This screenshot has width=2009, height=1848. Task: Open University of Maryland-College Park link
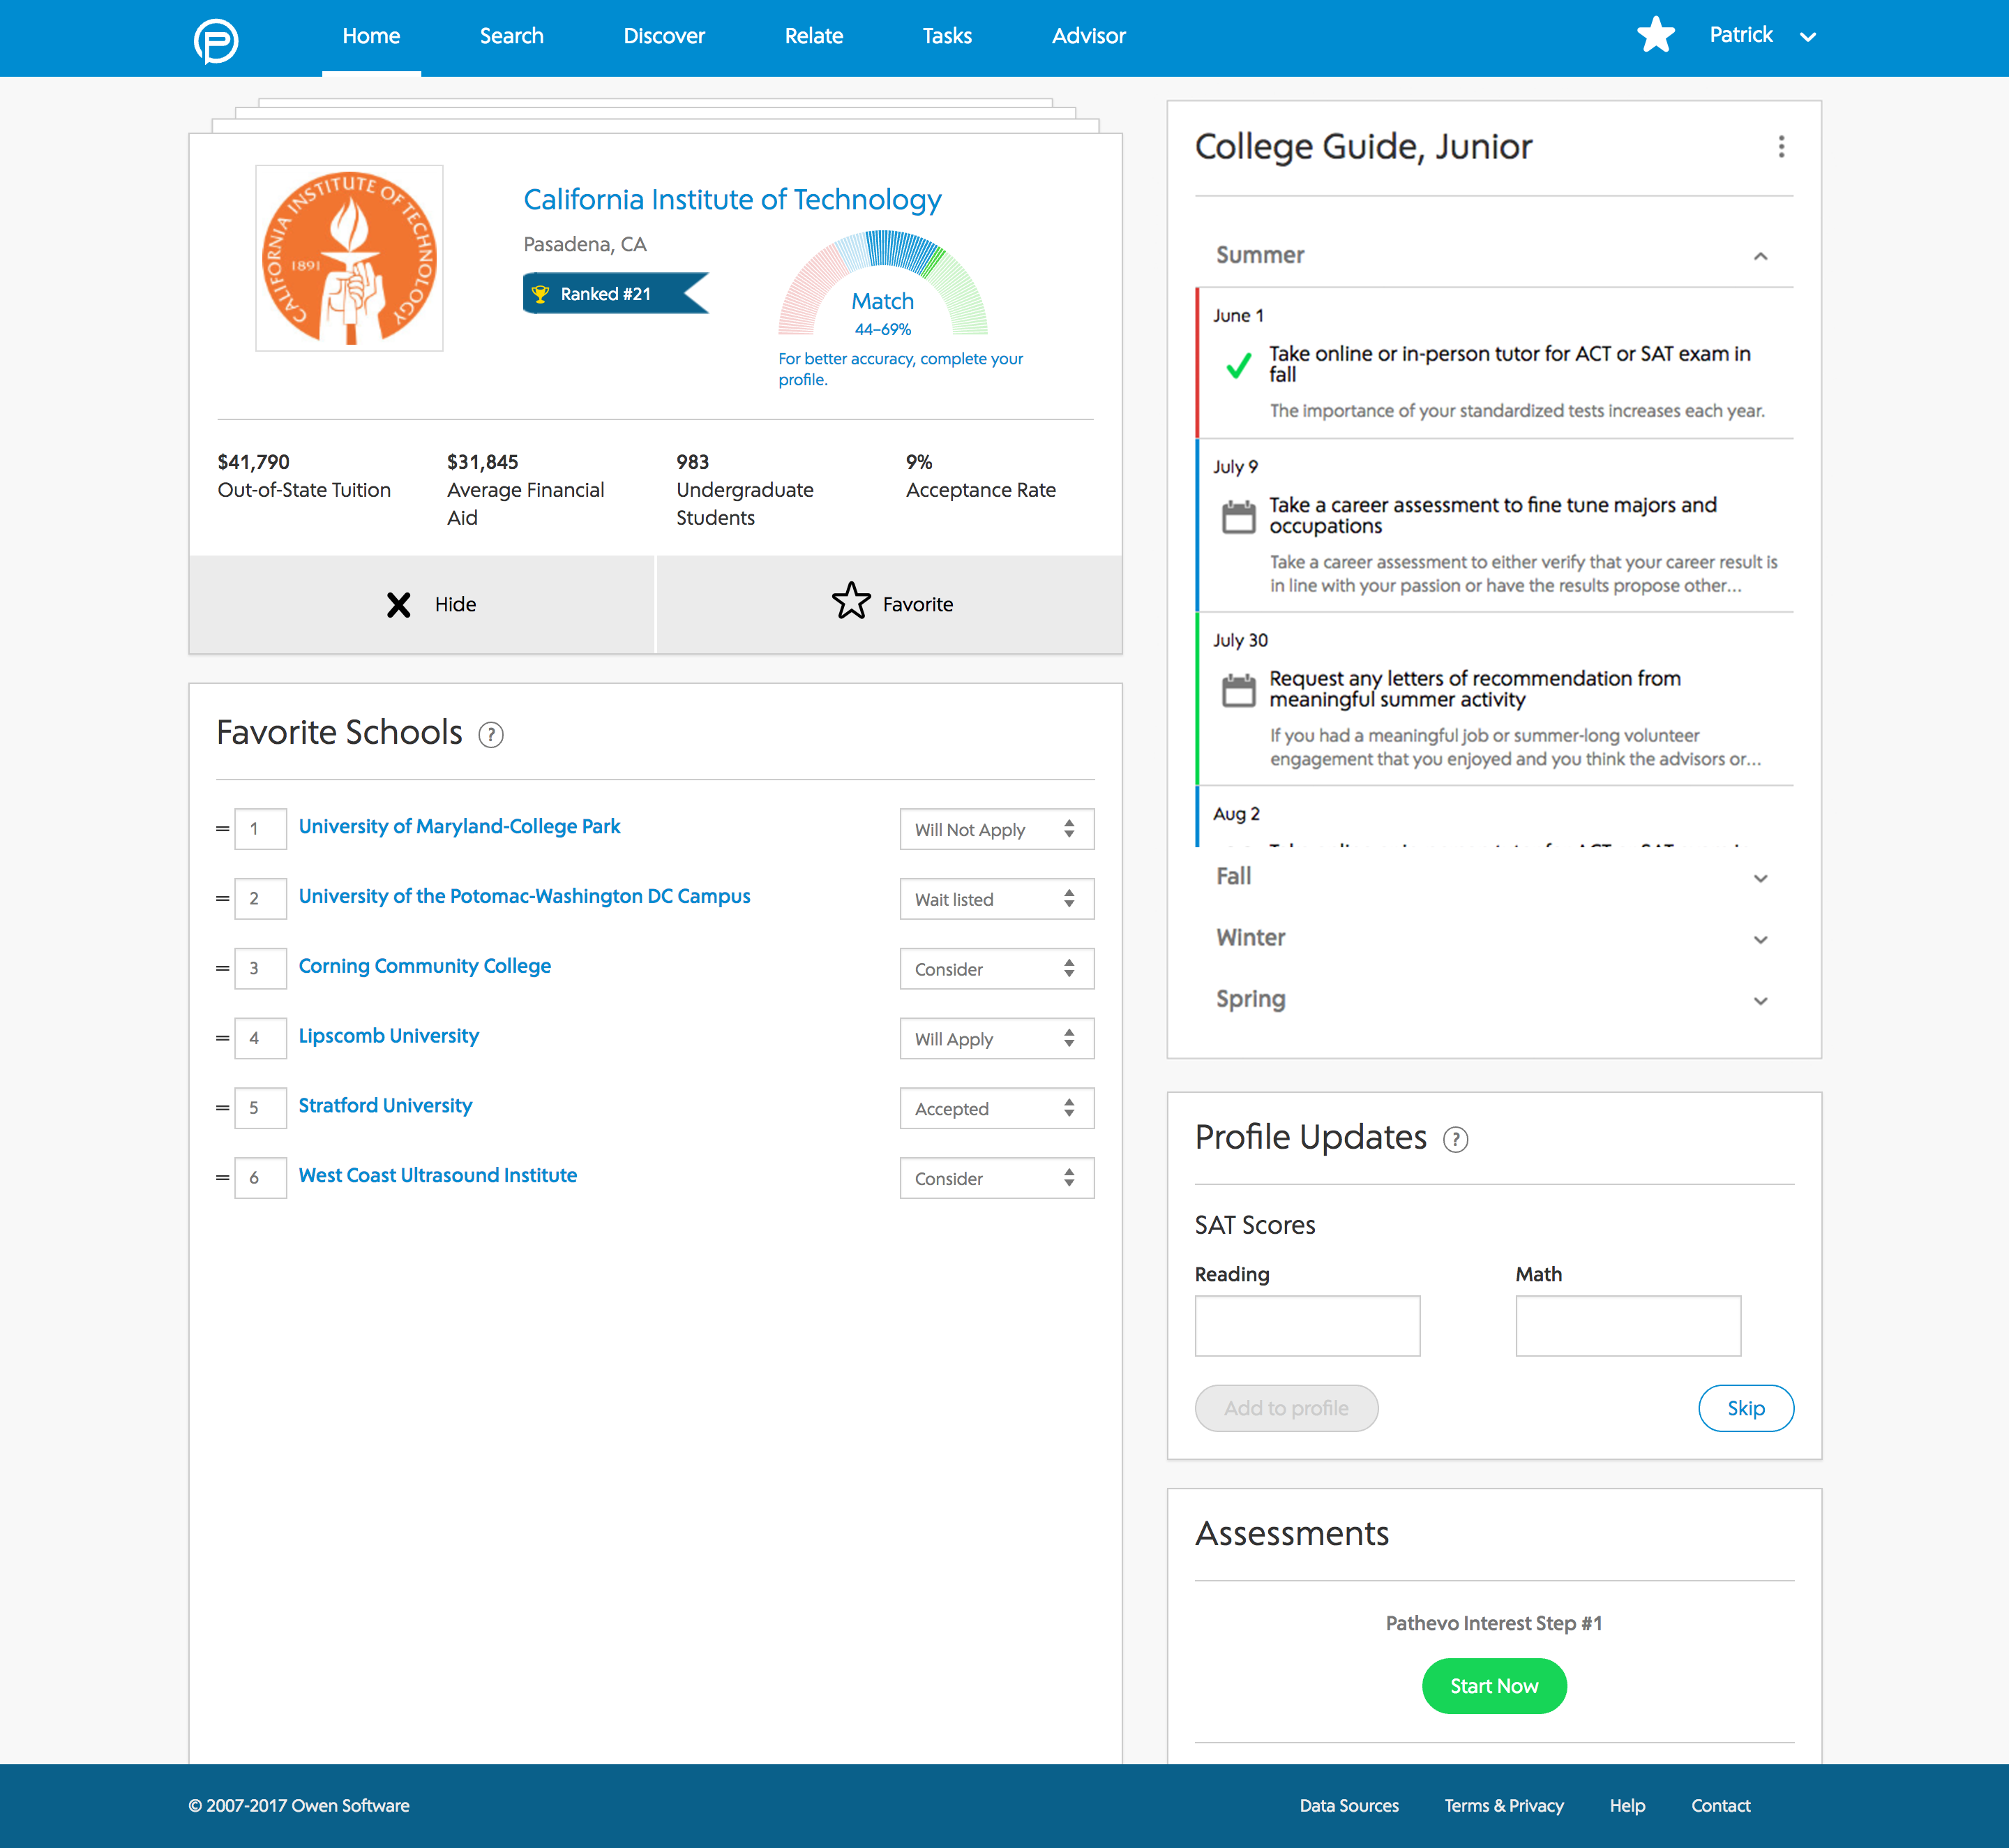click(459, 826)
